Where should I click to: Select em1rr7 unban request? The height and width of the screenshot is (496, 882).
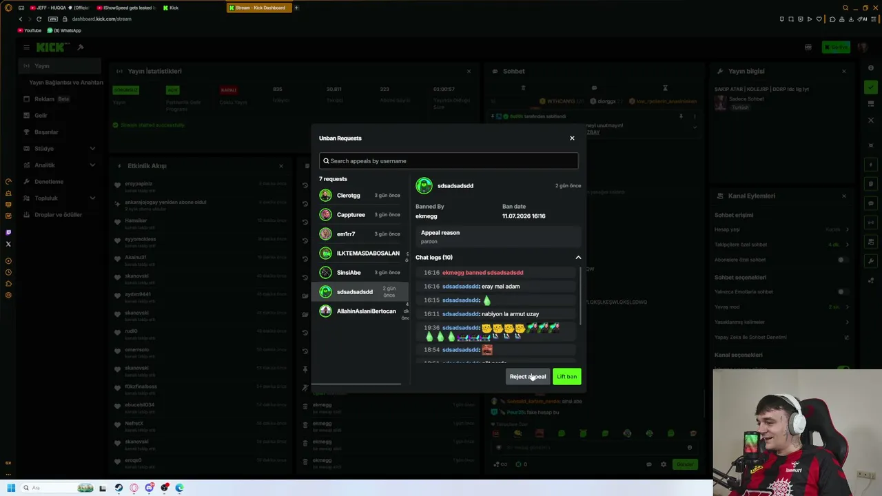tap(360, 234)
